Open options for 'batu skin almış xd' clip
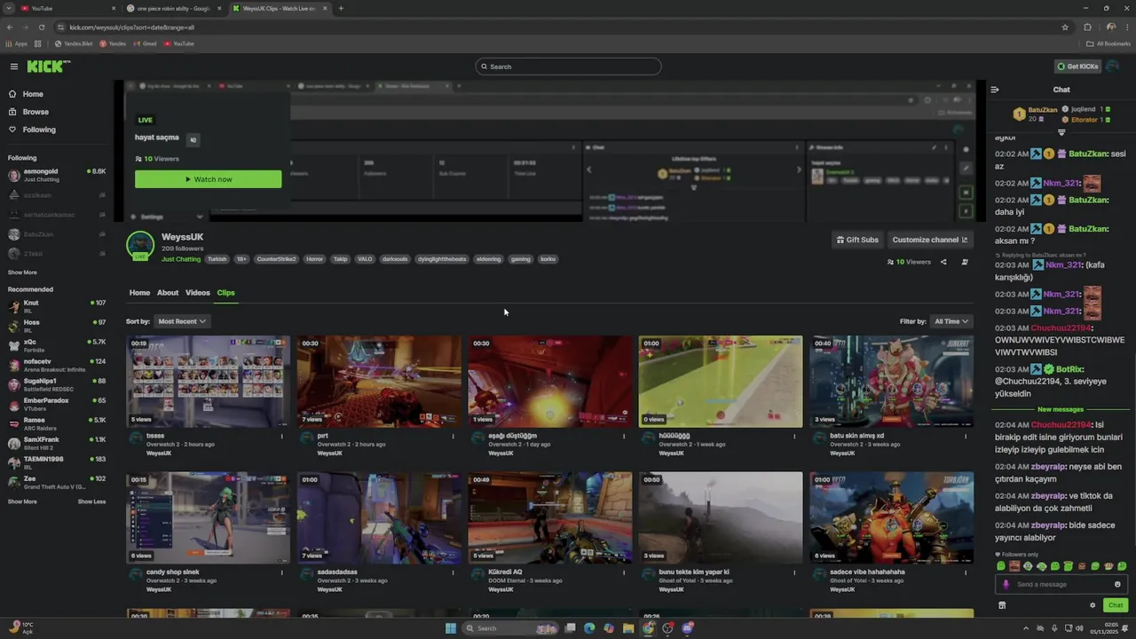This screenshot has height=639, width=1136. 966,436
